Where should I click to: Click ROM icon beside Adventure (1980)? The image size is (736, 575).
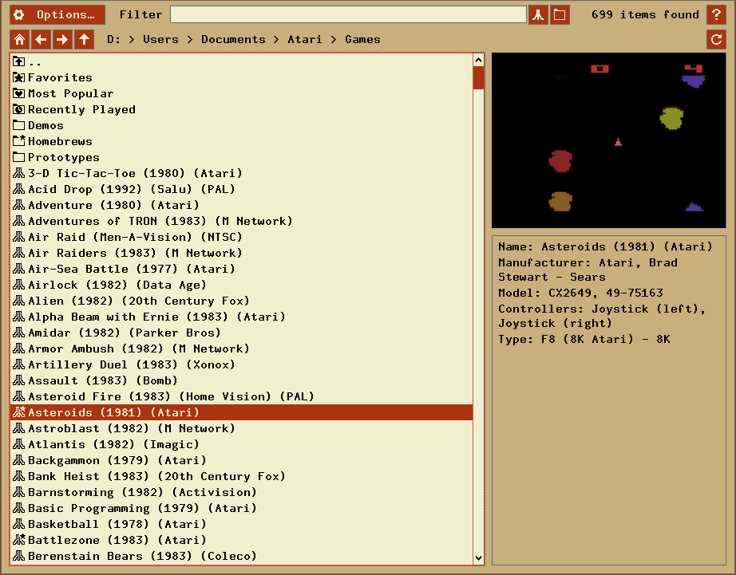[19, 205]
